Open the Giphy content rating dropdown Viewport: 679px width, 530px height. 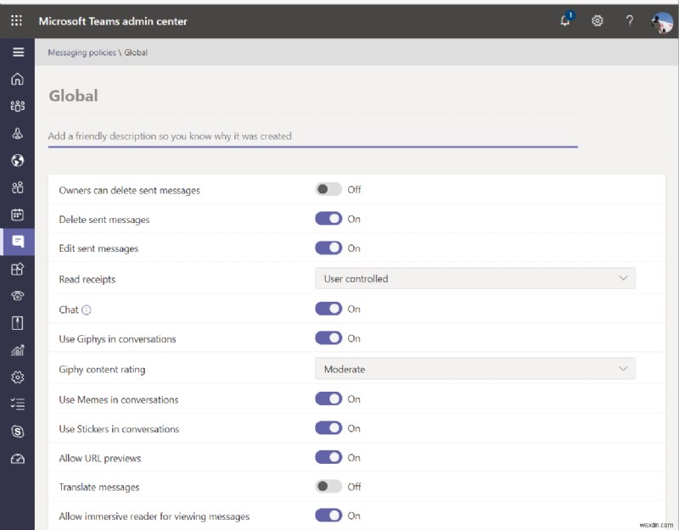tap(475, 368)
